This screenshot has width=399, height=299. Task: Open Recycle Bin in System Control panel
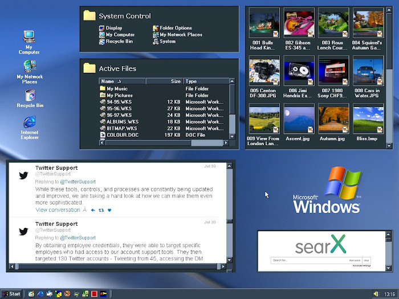tap(116, 41)
